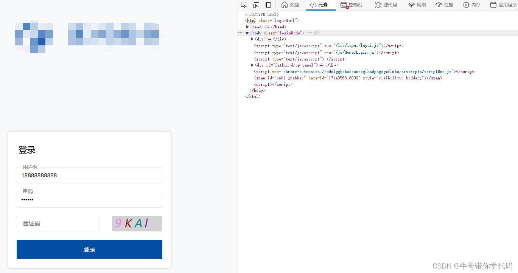This screenshot has width=518, height=273.
Task: Click the ellipsis inside the head element
Action: [267, 27]
